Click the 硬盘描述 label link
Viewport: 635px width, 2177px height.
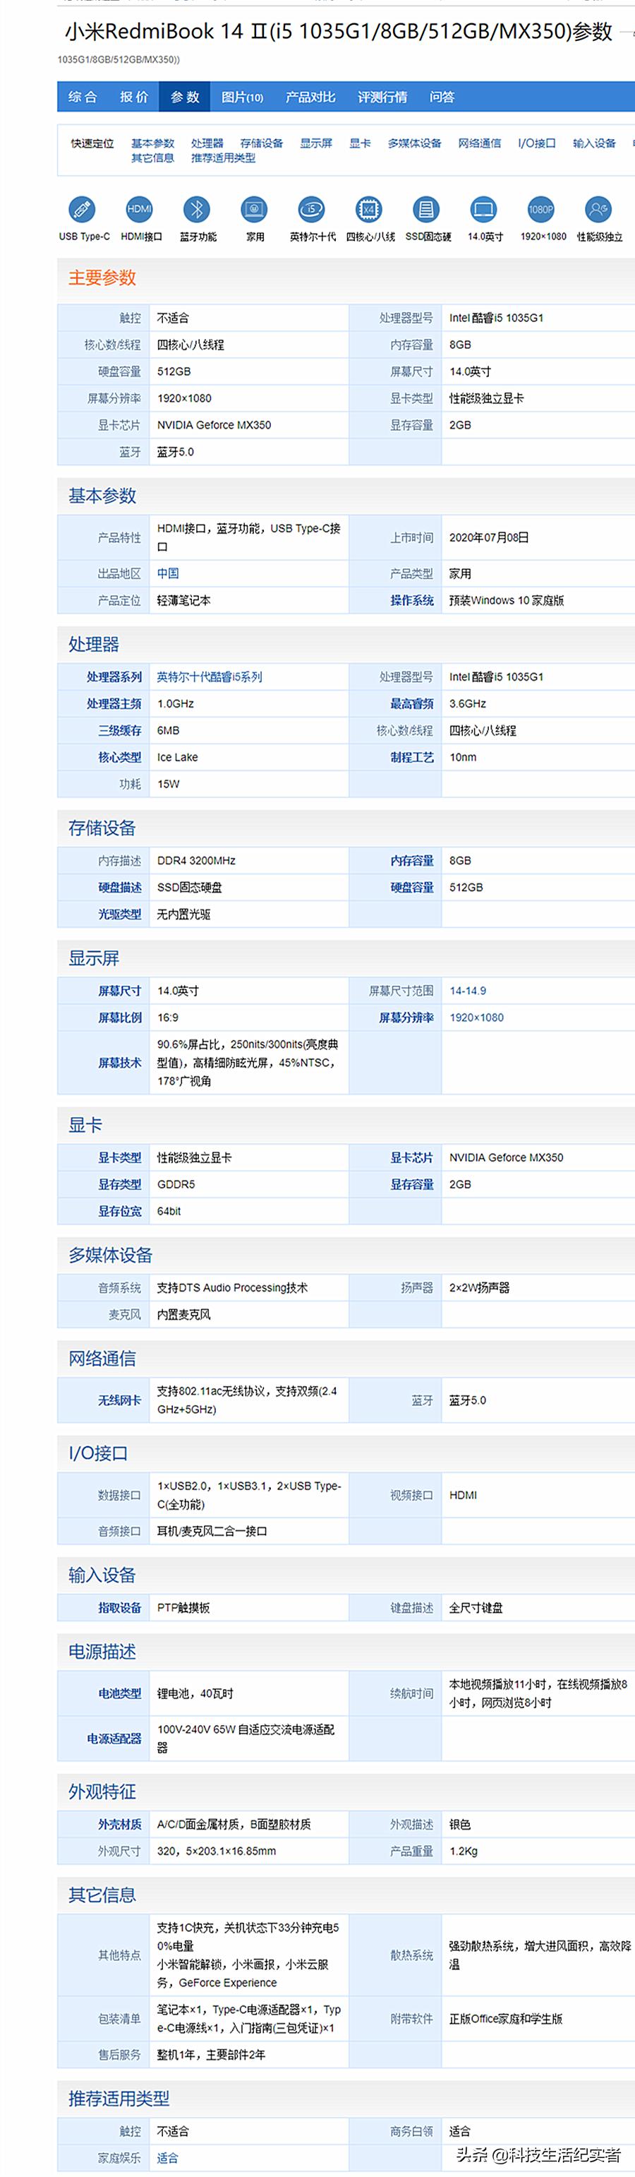pyautogui.click(x=119, y=888)
